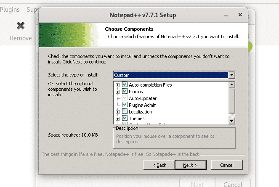
Task: Expand the Plugins tree node plus sign
Action: click(118, 92)
